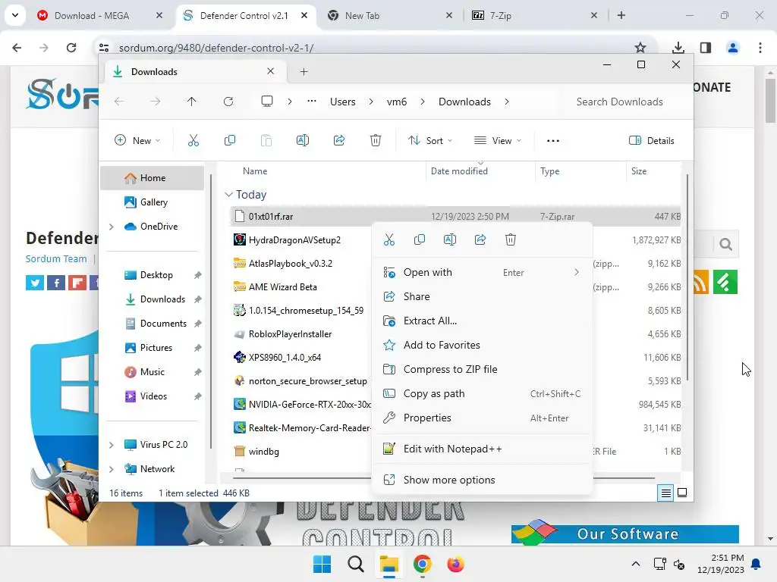Open the Sort dropdown
The height and width of the screenshot is (582, 777).
coord(430,140)
